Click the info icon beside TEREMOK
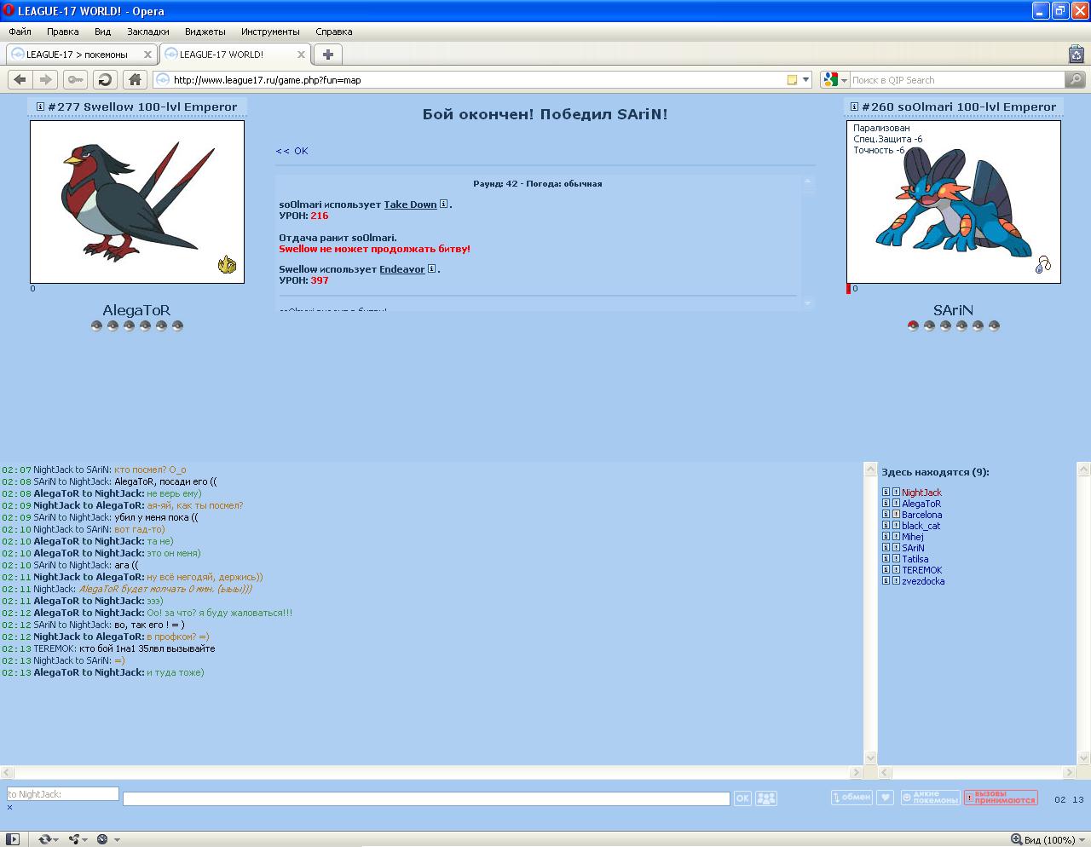 (886, 570)
